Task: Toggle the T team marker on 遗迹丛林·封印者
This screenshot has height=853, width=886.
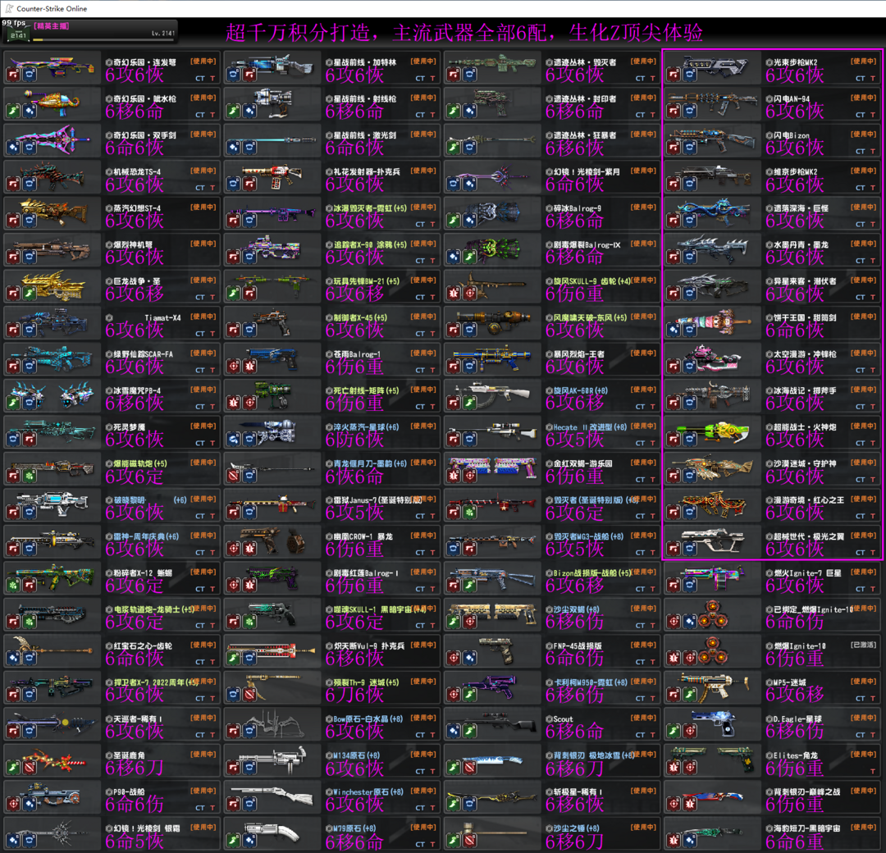Action: pos(654,114)
